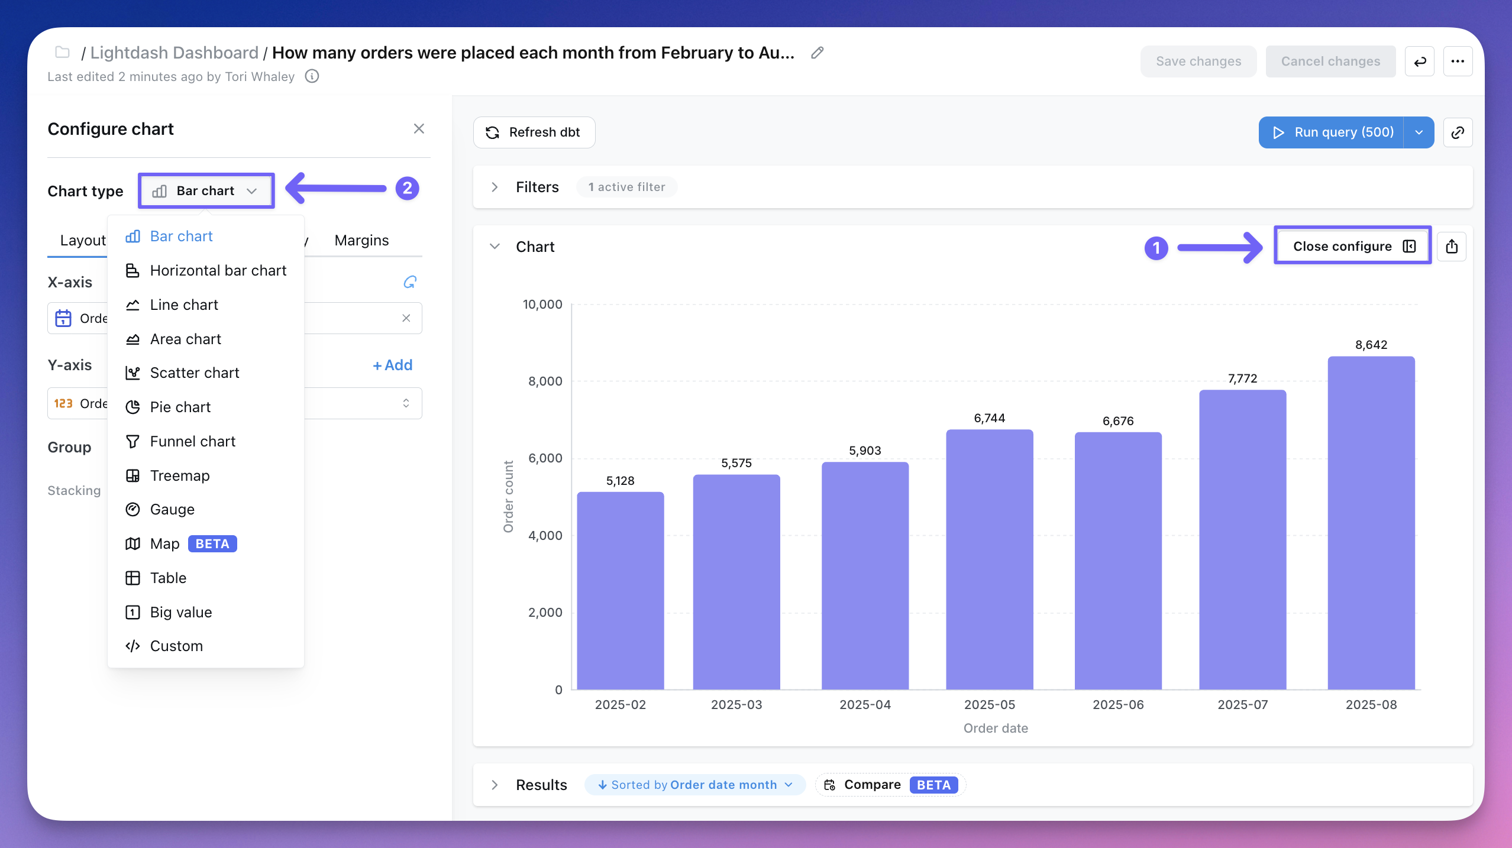This screenshot has width=1512, height=848.
Task: Select Pie chart from the chart type list
Action: pyautogui.click(x=180, y=407)
